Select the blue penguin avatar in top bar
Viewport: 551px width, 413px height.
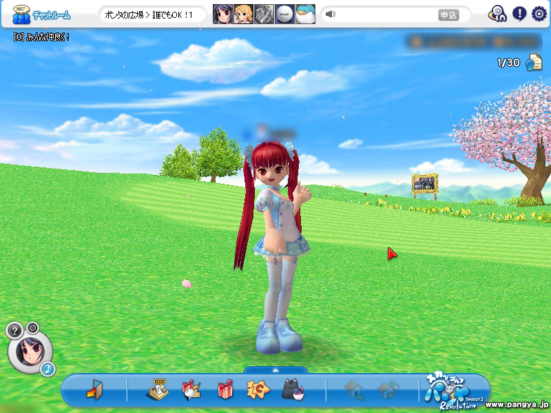click(305, 14)
